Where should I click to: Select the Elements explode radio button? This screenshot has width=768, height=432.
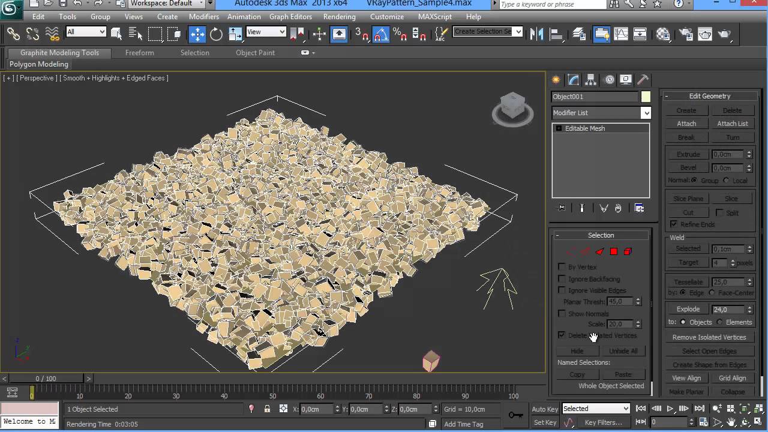pyautogui.click(x=720, y=322)
